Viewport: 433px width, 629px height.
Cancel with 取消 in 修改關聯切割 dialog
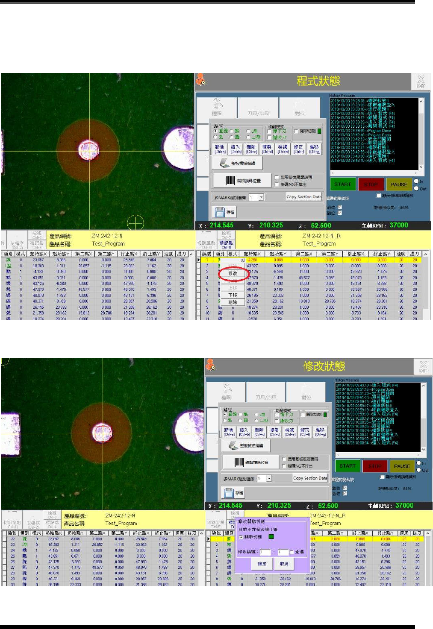point(284,564)
